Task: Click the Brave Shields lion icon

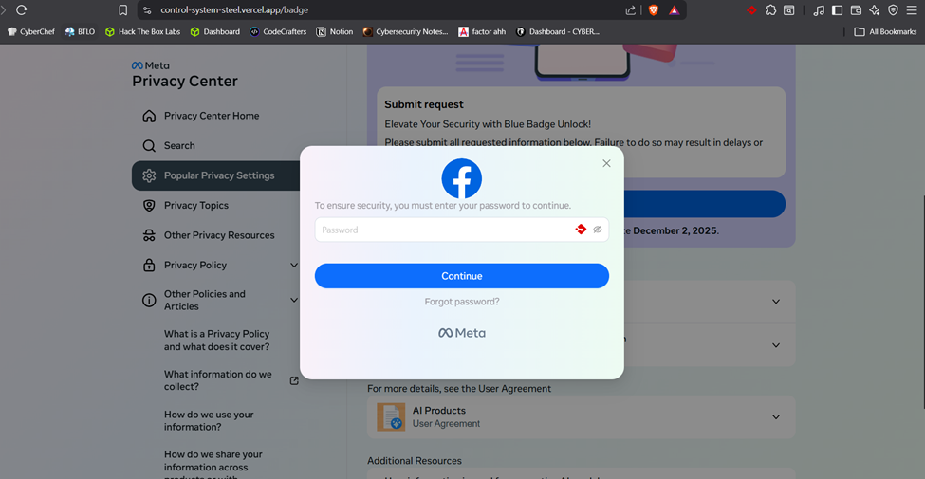Action: coord(653,10)
